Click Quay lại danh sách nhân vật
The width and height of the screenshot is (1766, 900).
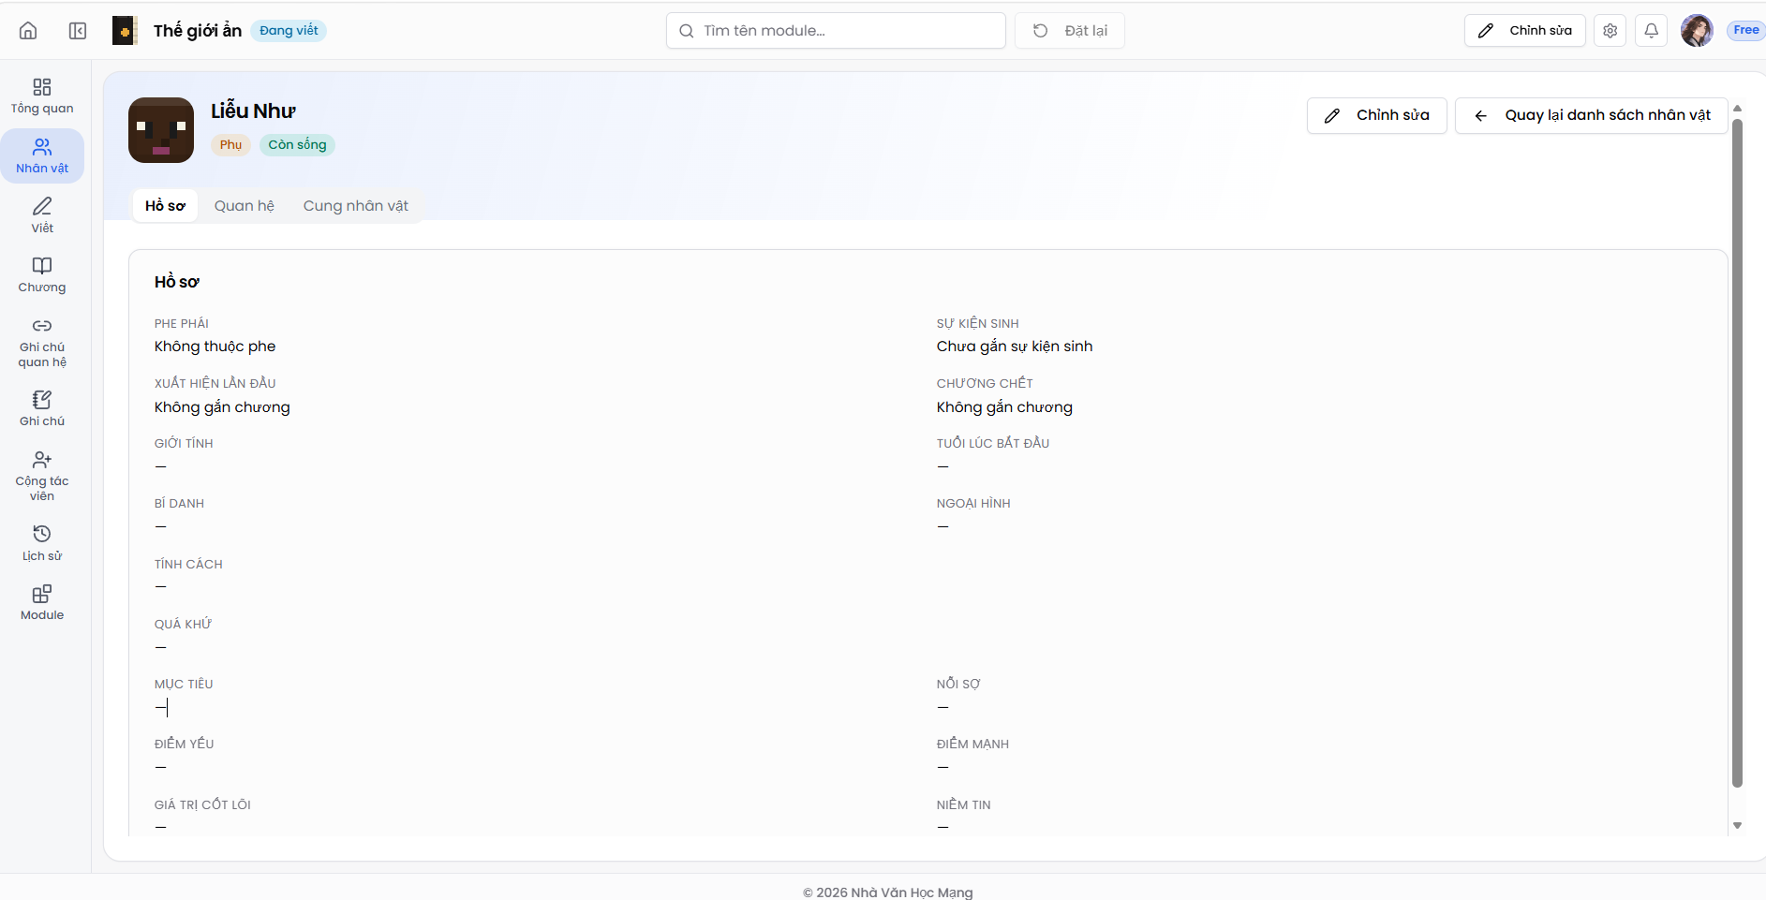click(1591, 115)
